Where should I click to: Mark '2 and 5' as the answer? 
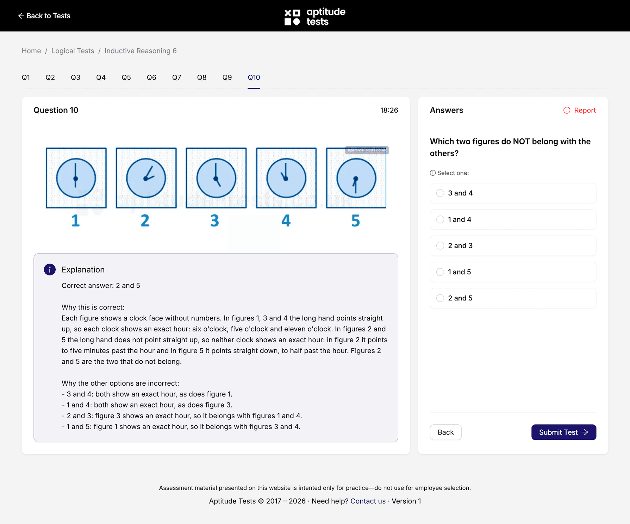point(513,298)
